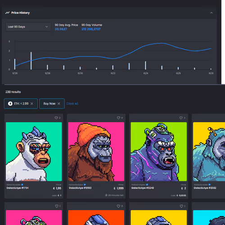Click the volume bar at 10/4
The width and height of the screenshot is (225, 225).
[x=145, y=65]
